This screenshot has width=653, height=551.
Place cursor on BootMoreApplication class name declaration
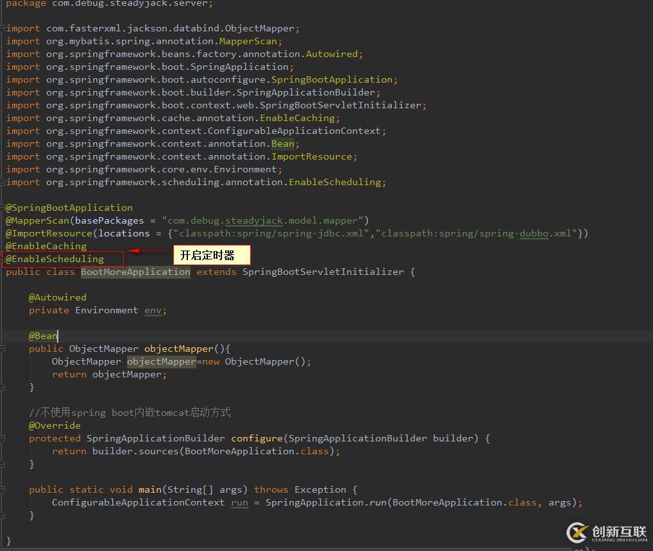tap(135, 272)
